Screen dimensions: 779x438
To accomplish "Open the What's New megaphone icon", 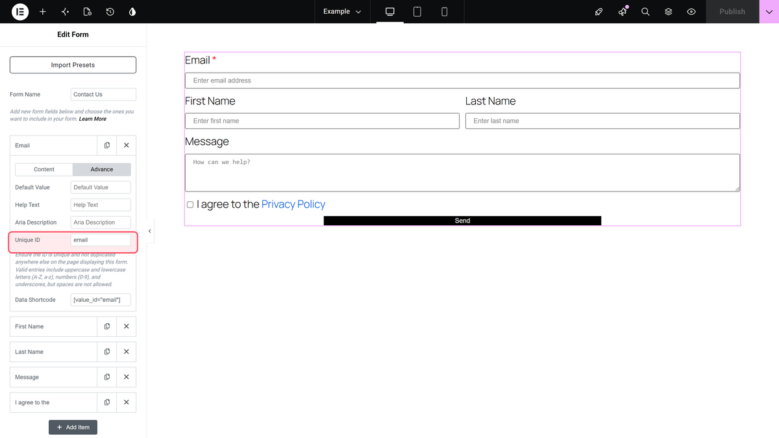I will coord(623,12).
